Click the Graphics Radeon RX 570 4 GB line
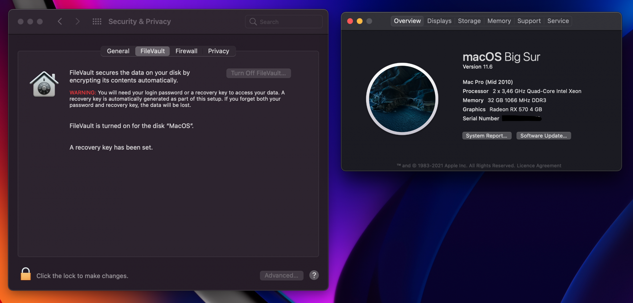The width and height of the screenshot is (633, 303). (502, 109)
